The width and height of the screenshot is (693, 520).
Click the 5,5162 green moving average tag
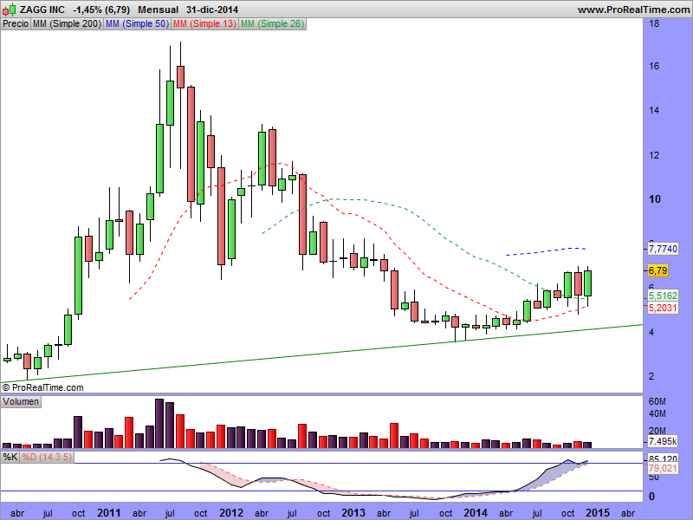663,296
